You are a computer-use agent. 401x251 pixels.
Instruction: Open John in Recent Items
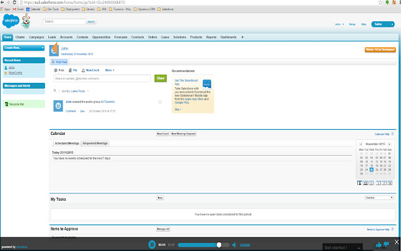pyautogui.click(x=11, y=68)
